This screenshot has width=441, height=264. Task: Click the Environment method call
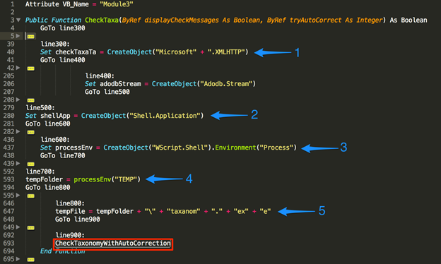(x=235, y=148)
